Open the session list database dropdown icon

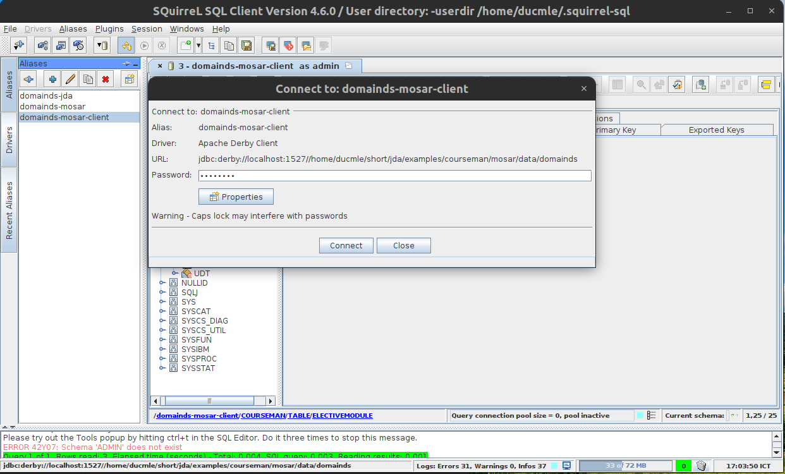click(102, 46)
